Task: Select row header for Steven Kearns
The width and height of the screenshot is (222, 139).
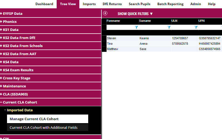Action: [x=104, y=38]
